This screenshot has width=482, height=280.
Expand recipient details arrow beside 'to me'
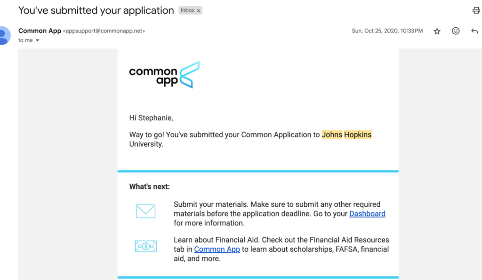[x=38, y=40]
